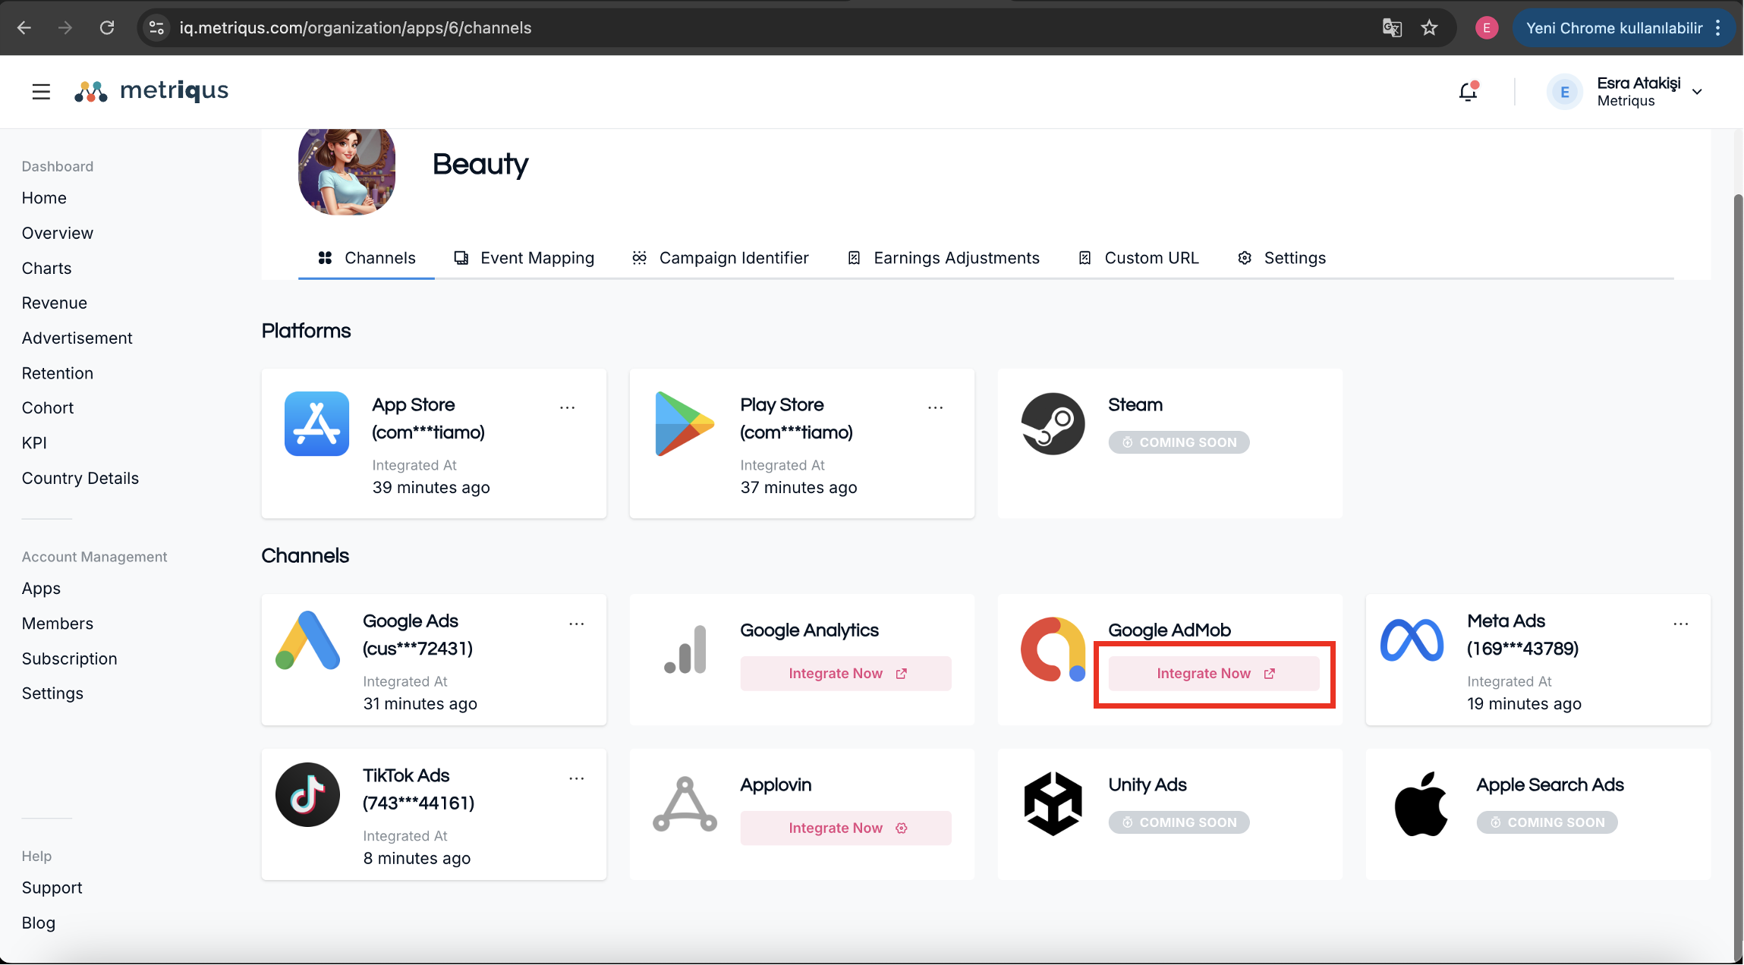The height and width of the screenshot is (965, 1744).
Task: Click the Yeni Chrome kullanılabilir update button
Action: pyautogui.click(x=1623, y=28)
